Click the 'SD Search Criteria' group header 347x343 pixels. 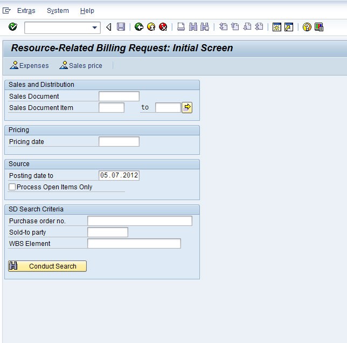(36, 209)
